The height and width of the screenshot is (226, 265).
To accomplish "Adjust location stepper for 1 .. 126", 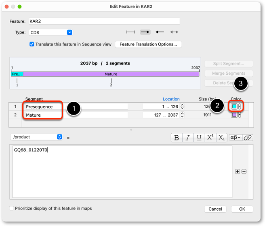I will click(182, 107).
